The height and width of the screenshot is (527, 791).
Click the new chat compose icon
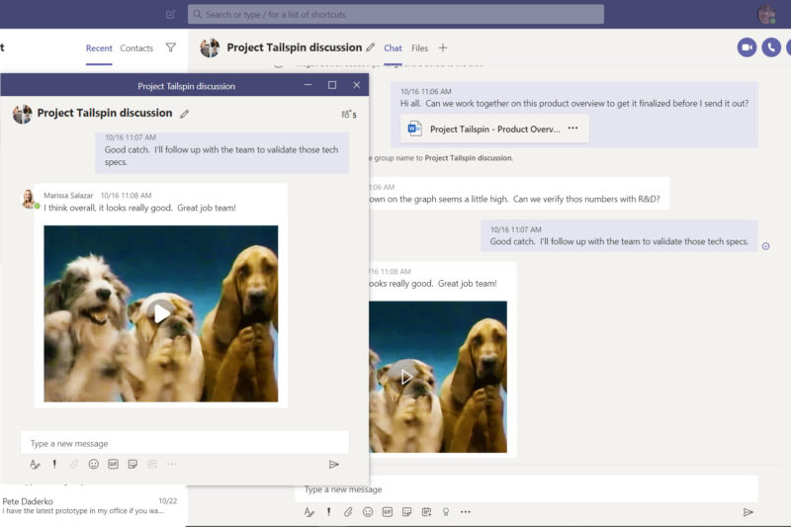(x=171, y=15)
